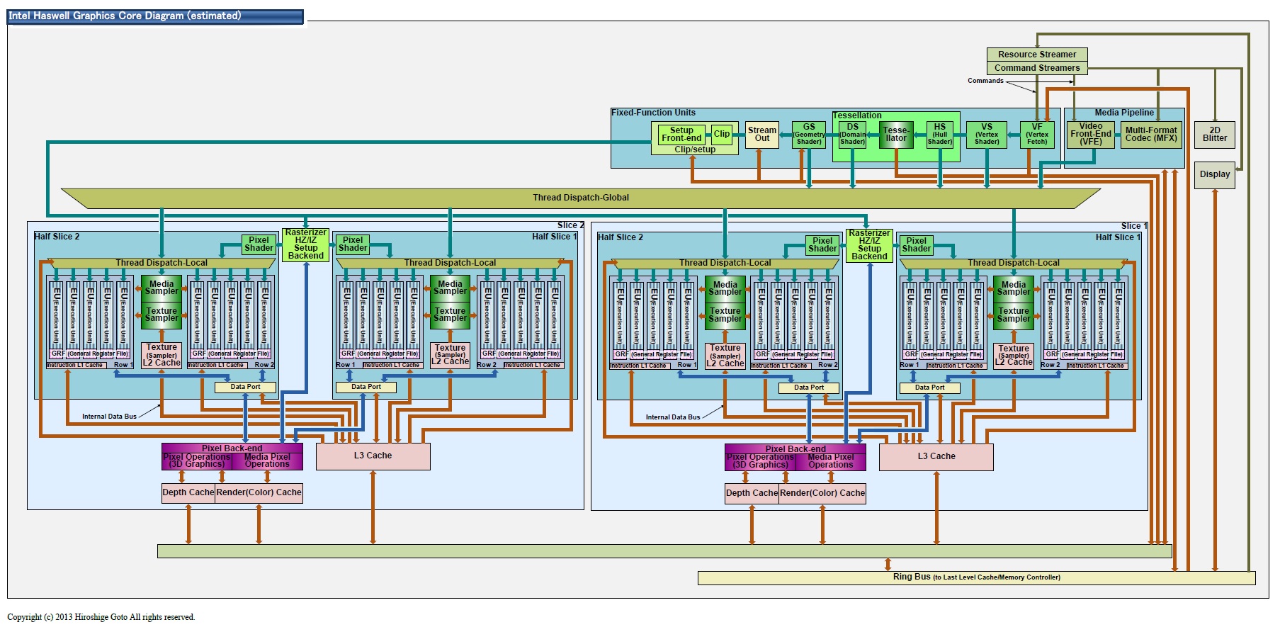Screen dimensions: 1280x627
Task: Select the Clip box in Clip/setup
Action: click(x=721, y=134)
